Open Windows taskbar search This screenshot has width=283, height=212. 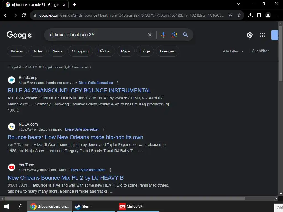[x=20, y=206]
